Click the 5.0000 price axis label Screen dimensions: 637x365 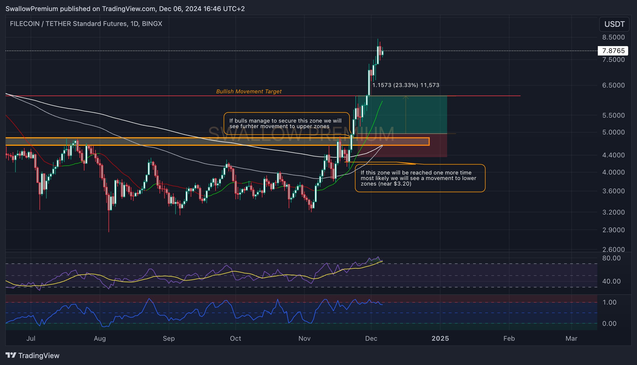[614, 132]
